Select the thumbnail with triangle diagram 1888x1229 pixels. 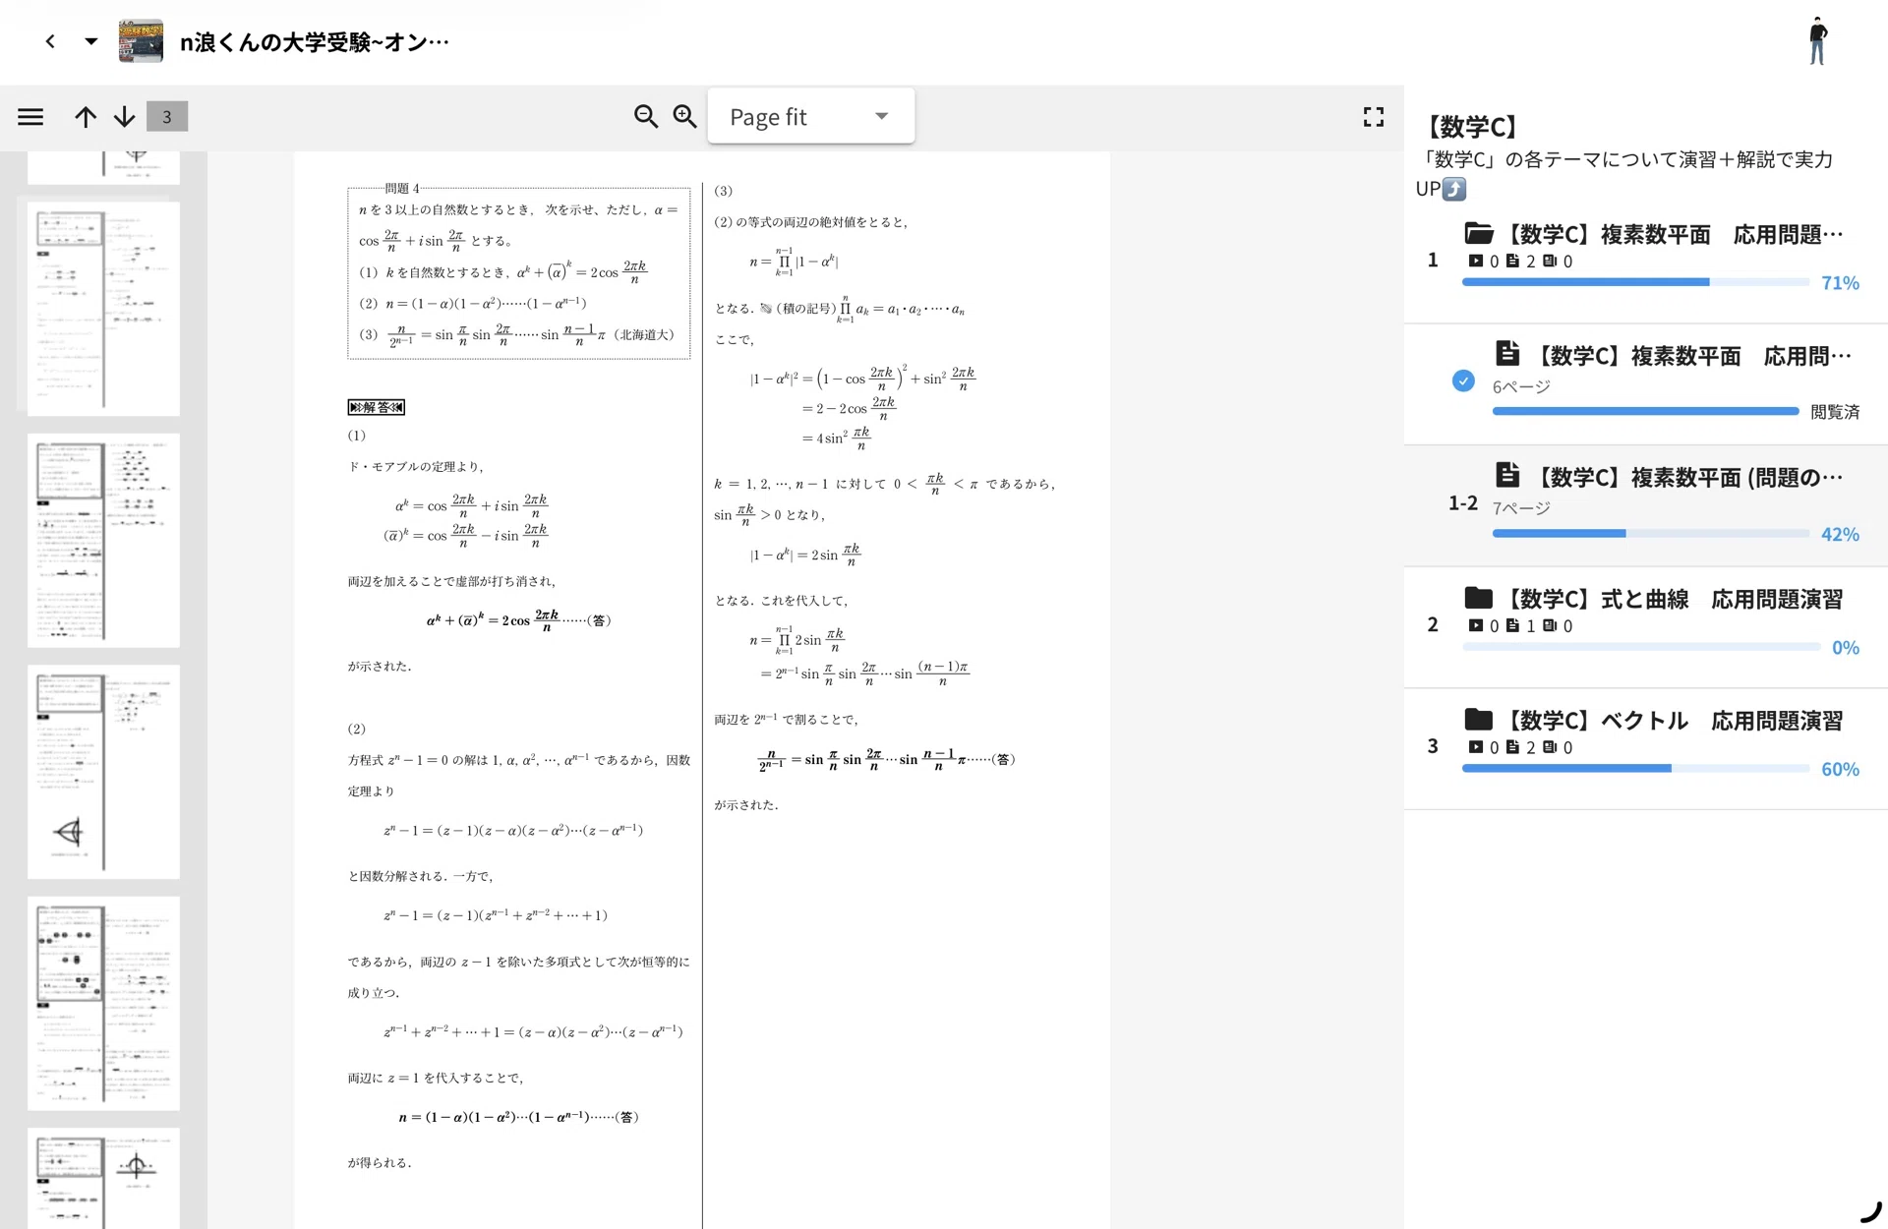click(x=103, y=771)
